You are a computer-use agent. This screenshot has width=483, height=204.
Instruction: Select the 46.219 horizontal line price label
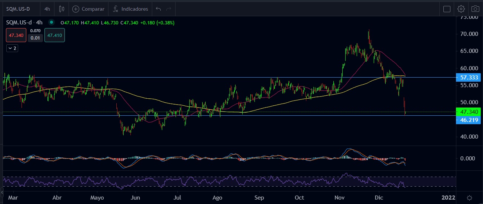tap(469, 120)
